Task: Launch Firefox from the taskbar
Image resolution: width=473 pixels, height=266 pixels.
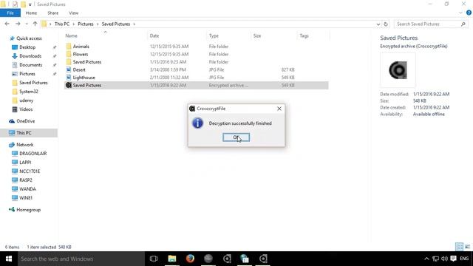Action: tap(190, 259)
